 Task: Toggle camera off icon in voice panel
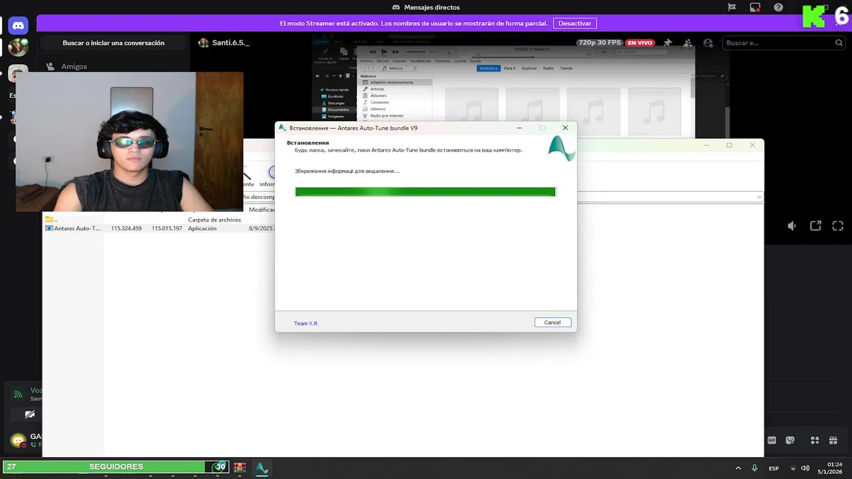[29, 414]
